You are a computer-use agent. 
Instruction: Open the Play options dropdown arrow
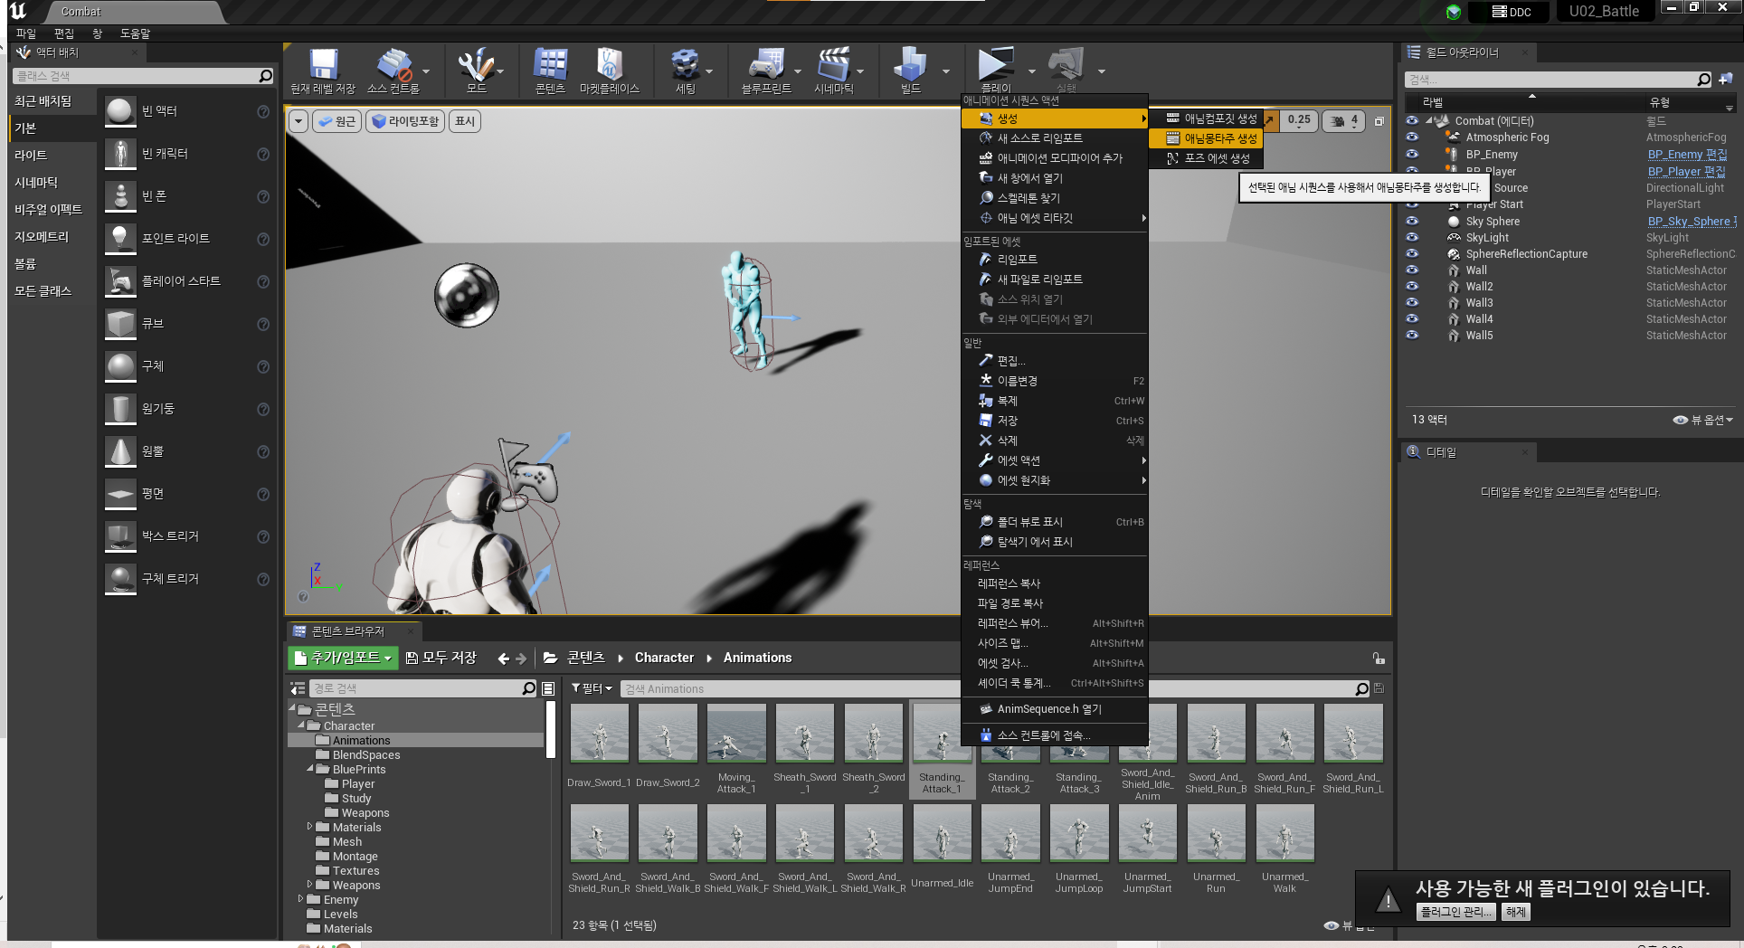coord(1032,71)
